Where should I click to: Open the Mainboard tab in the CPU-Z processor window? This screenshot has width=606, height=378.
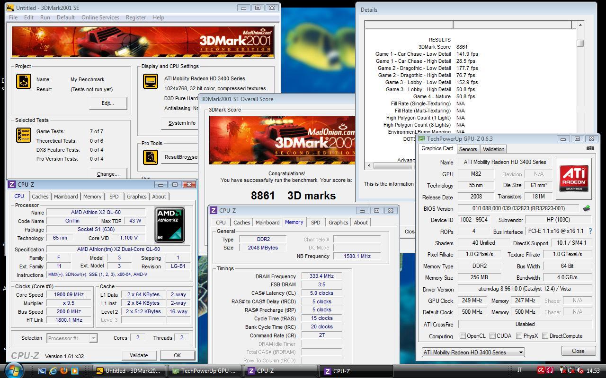pyautogui.click(x=66, y=197)
